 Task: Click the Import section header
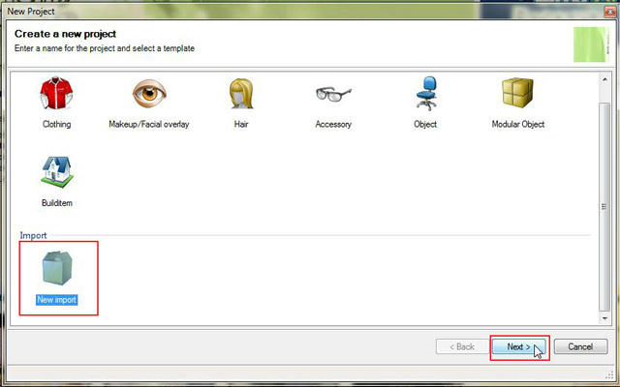[x=33, y=235]
